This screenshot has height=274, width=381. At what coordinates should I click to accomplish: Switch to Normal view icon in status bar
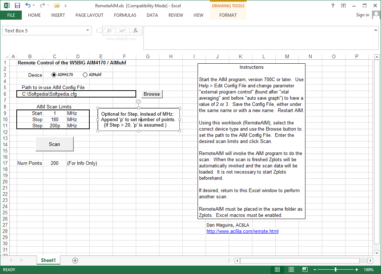pos(277,269)
